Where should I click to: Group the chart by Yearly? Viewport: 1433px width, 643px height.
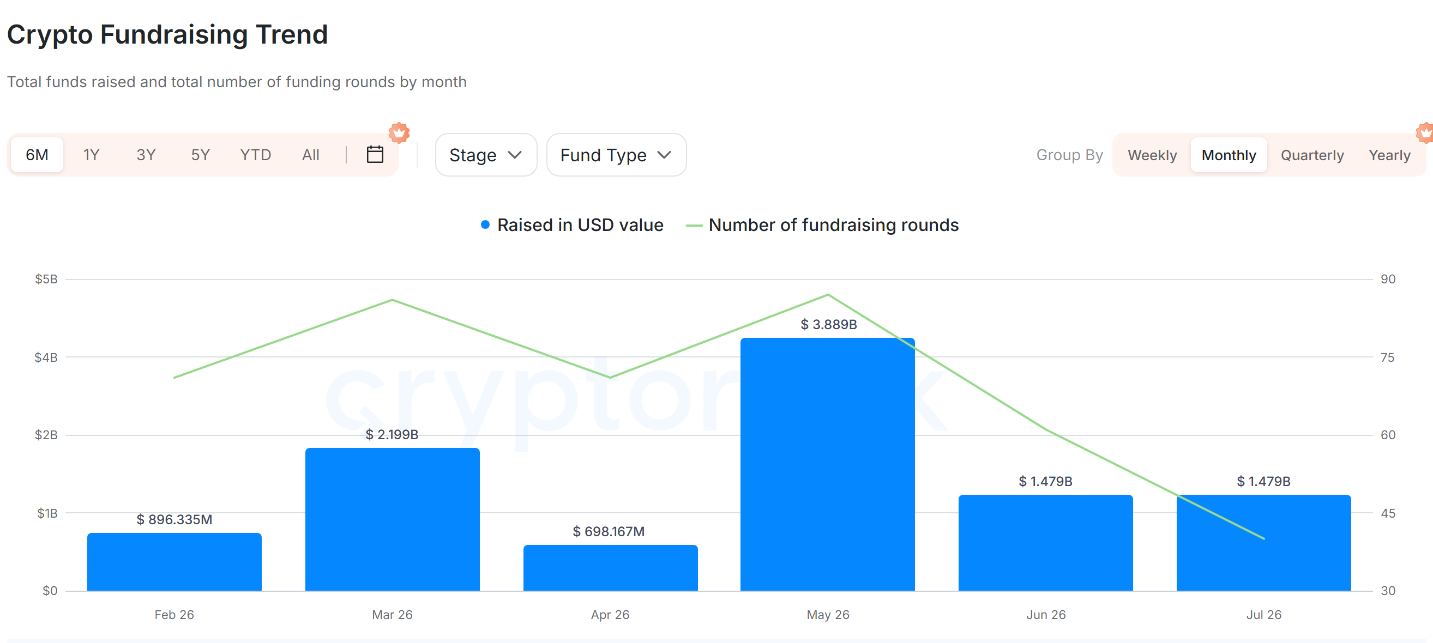click(x=1389, y=155)
